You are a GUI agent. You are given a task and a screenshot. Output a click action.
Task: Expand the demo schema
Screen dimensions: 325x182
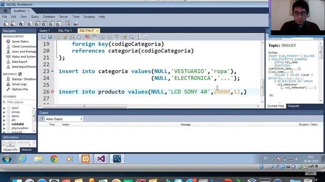click(4, 116)
